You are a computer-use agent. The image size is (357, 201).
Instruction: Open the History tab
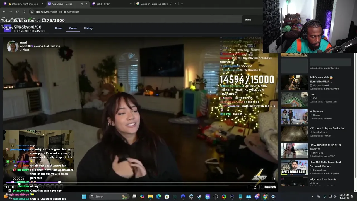[x=88, y=28]
